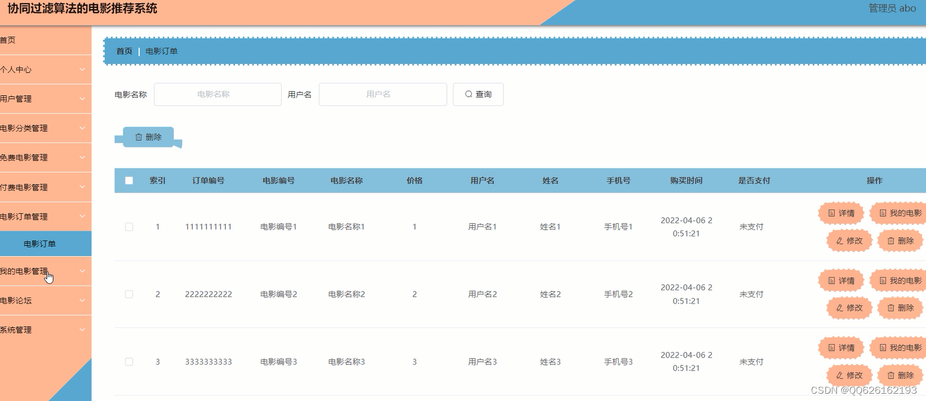Screen dimensions: 926x401
Task: Click the trash icon on the 删除 bulk button
Action: pyautogui.click(x=139, y=137)
